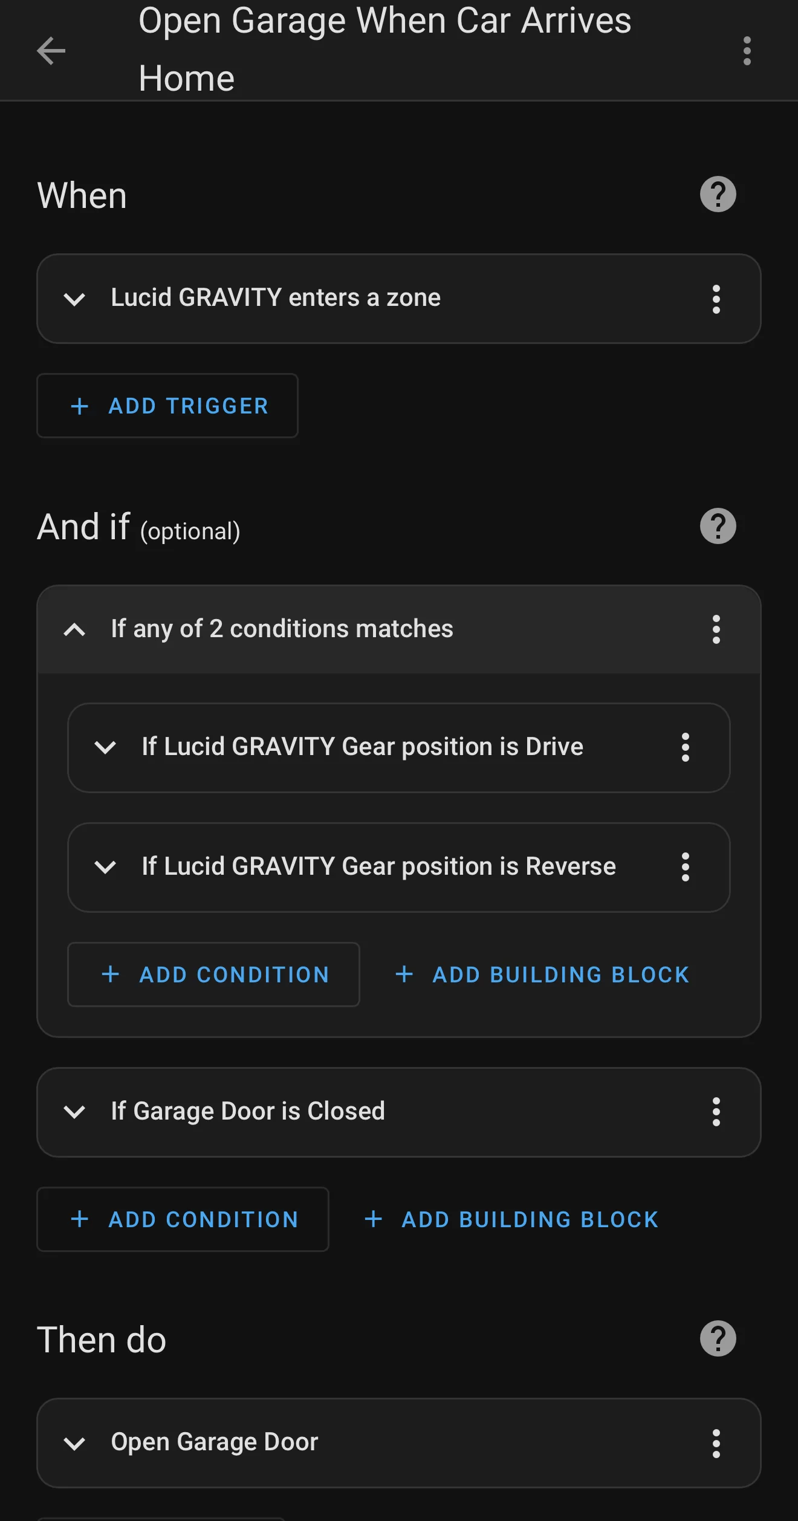Viewport: 798px width, 1521px height.
Task: Open options for Gear position is Drive
Action: click(x=686, y=747)
